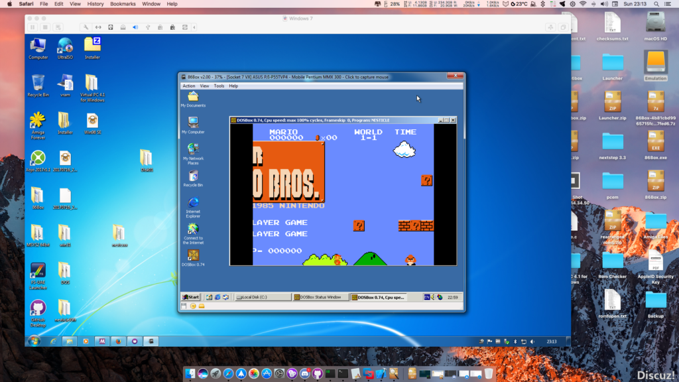This screenshot has width=679, height=382.
Task: Select the Internet Explorer desktop icon in guest
Action: (193, 208)
